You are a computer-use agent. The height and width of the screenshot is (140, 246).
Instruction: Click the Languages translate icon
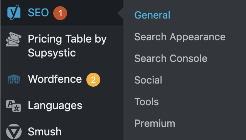point(13,106)
